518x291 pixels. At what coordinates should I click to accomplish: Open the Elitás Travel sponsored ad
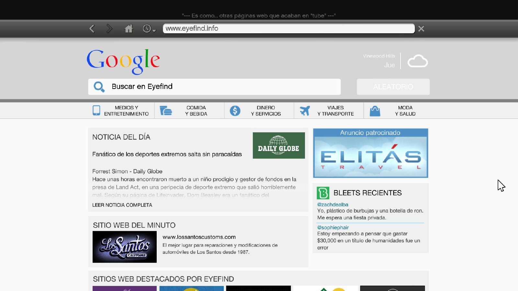370,154
